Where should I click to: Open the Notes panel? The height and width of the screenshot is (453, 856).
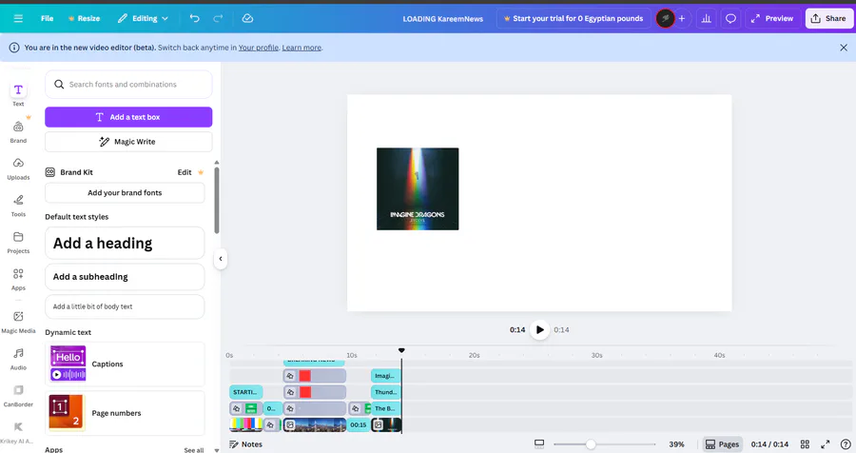pos(245,444)
